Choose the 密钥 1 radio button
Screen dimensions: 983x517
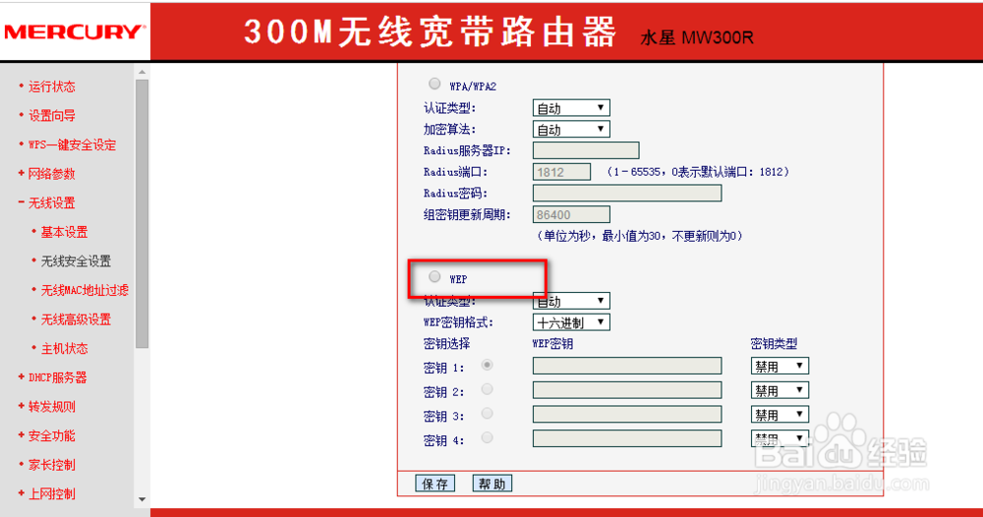point(488,365)
